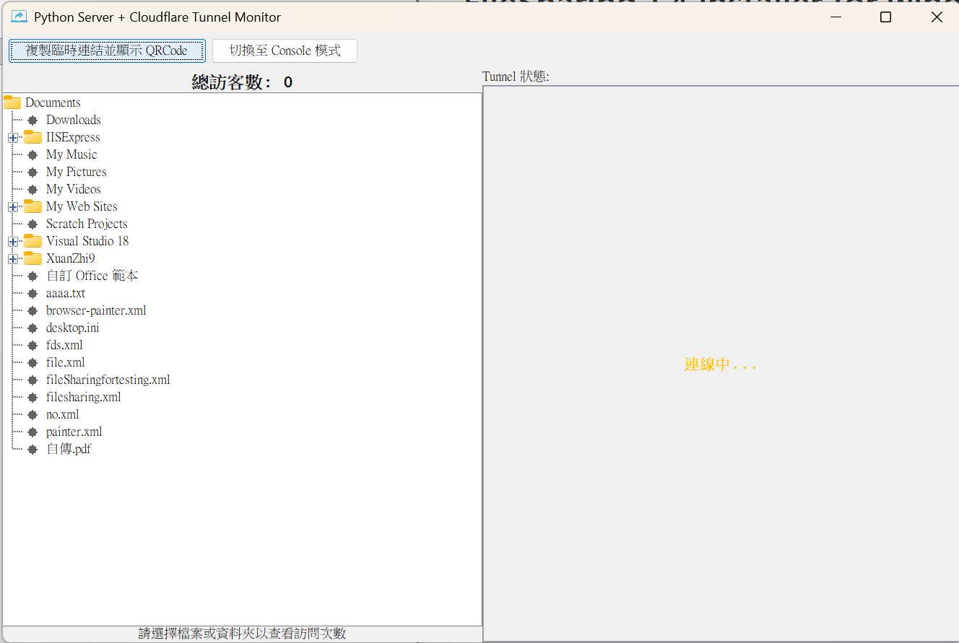959x643 pixels.
Task: Click the folder icon beside My Web Sites
Action: click(x=32, y=206)
